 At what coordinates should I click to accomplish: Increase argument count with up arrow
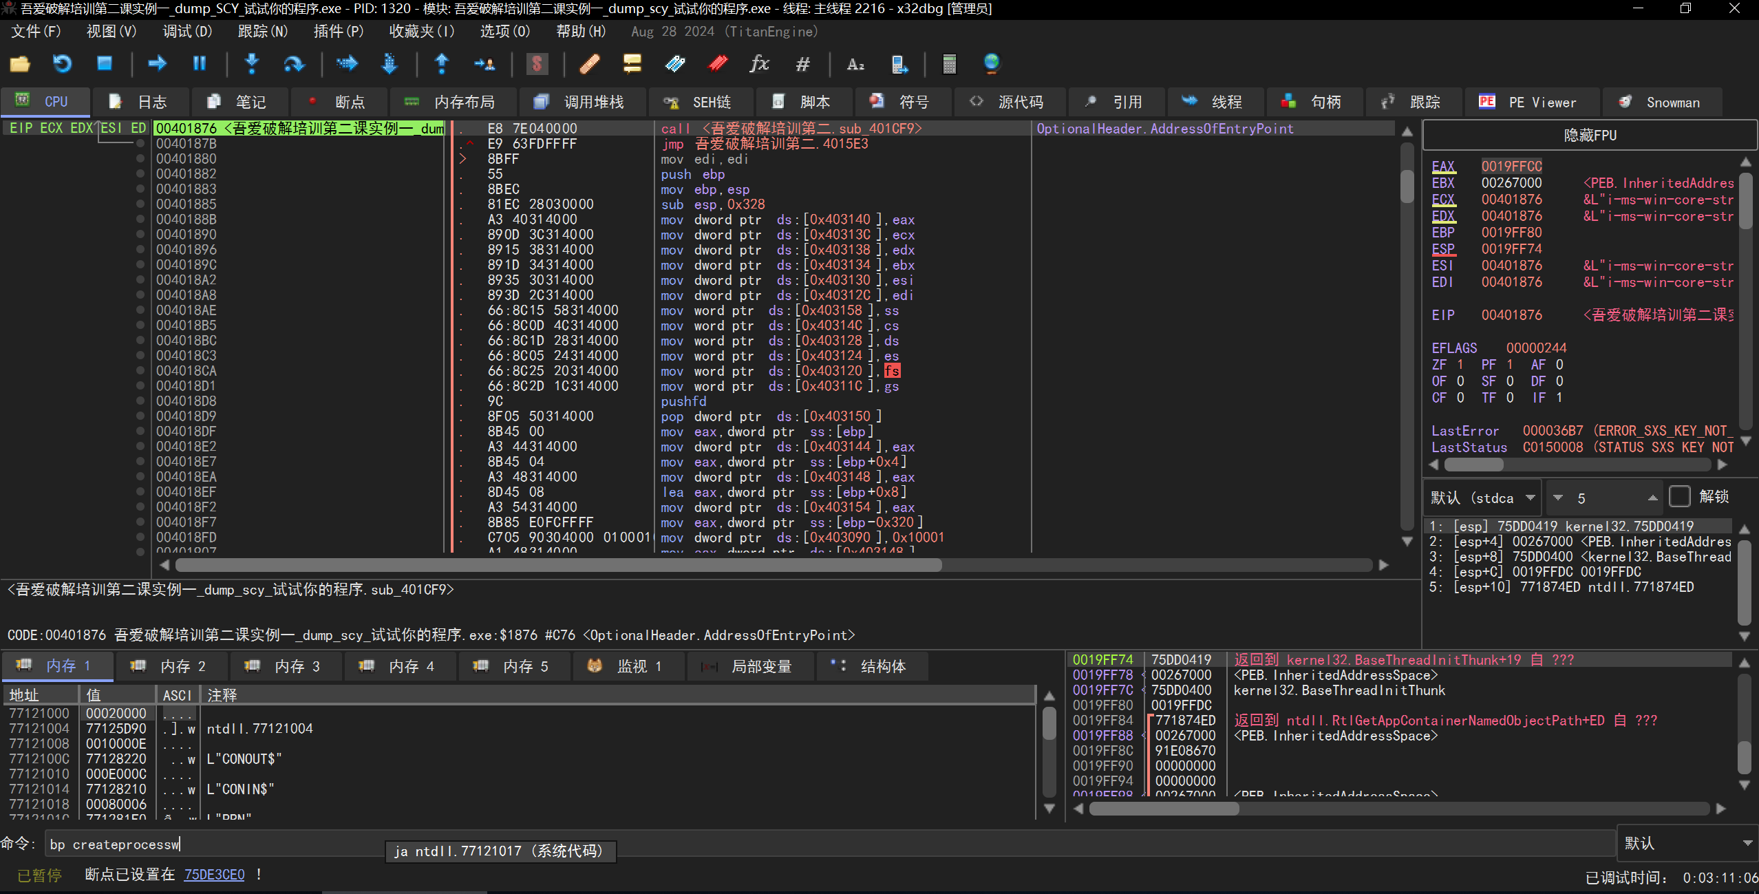[x=1652, y=498]
